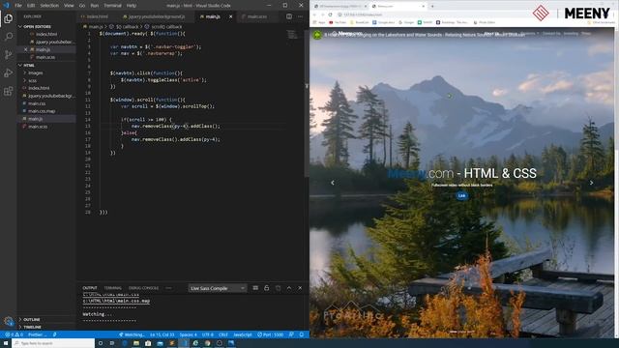619x348 pixels.
Task: Open the Windows Start menu
Action: coord(6,343)
